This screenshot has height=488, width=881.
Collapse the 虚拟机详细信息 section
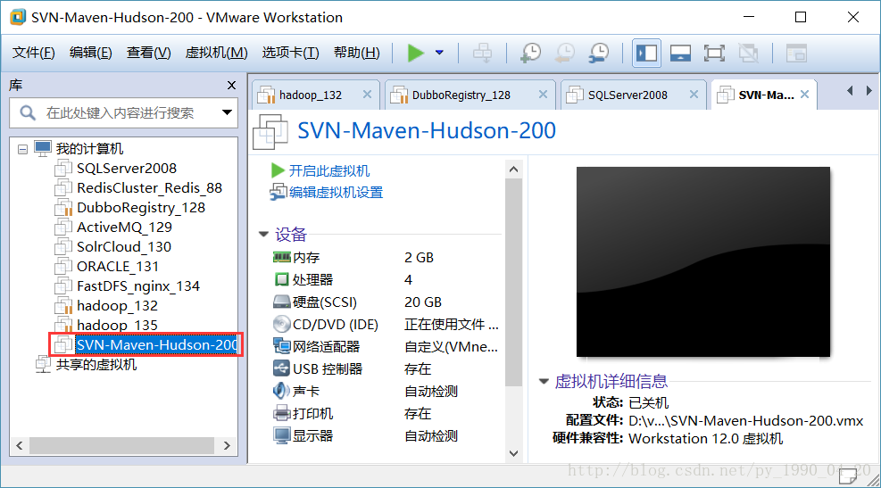click(x=544, y=381)
